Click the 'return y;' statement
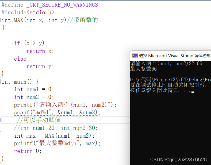Viewport: 211px width, 165px height. 40,67
